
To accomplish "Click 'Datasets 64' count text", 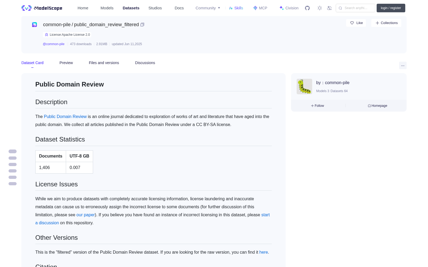I will point(339,91).
